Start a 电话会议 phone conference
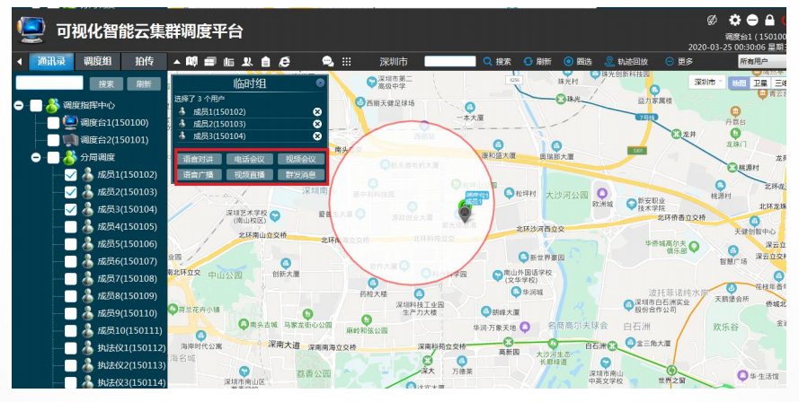This screenshot has width=799, height=402. pos(249,159)
